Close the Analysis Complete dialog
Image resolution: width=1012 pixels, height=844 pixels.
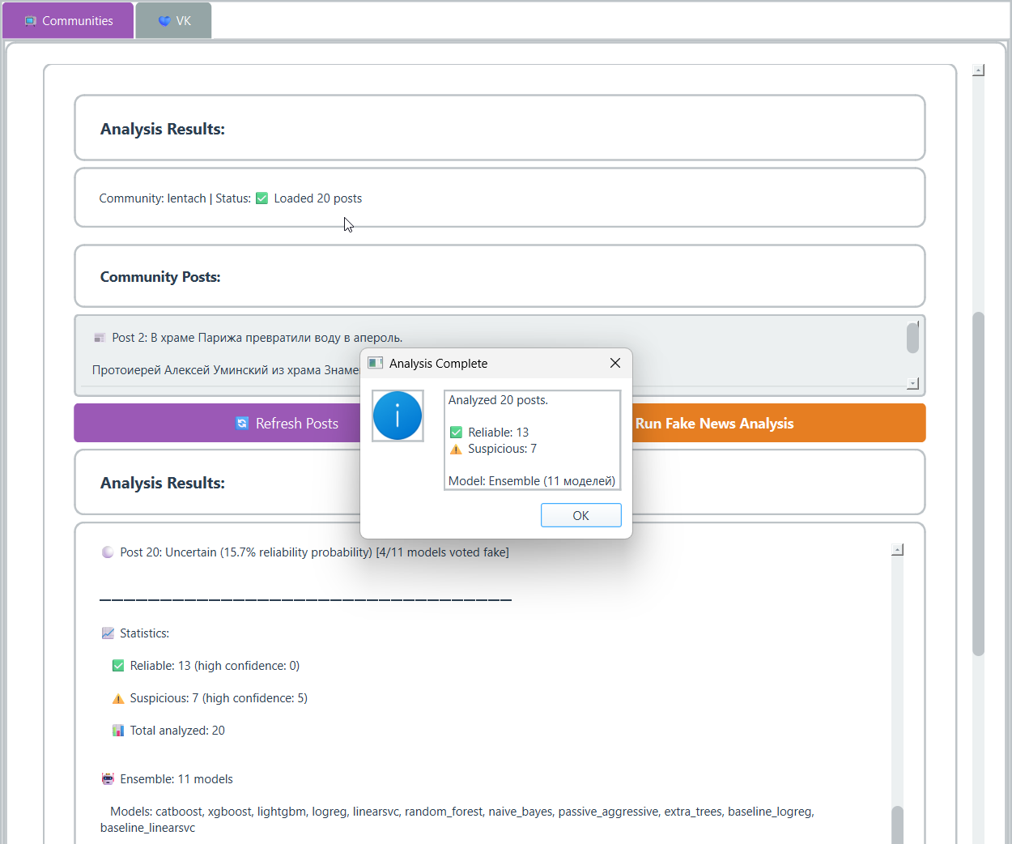click(x=615, y=363)
